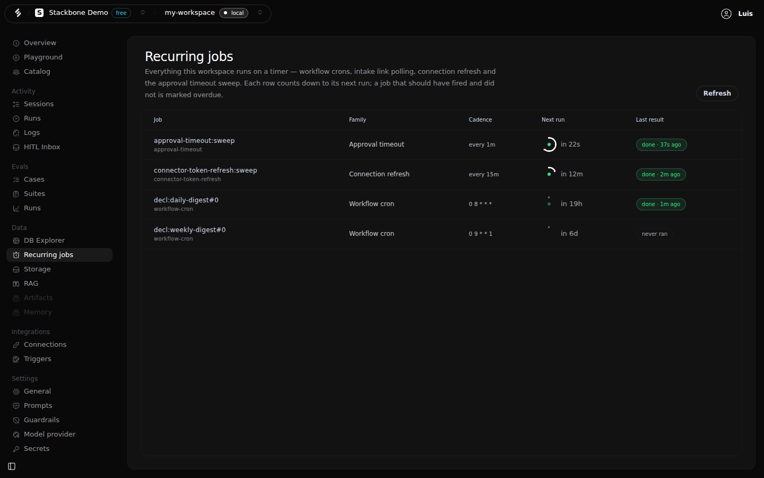Click the Connections sidebar icon

16,345
